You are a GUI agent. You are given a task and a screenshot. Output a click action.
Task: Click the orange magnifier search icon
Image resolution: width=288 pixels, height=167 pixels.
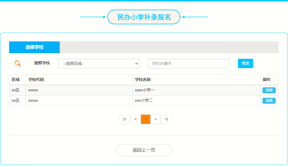17,63
